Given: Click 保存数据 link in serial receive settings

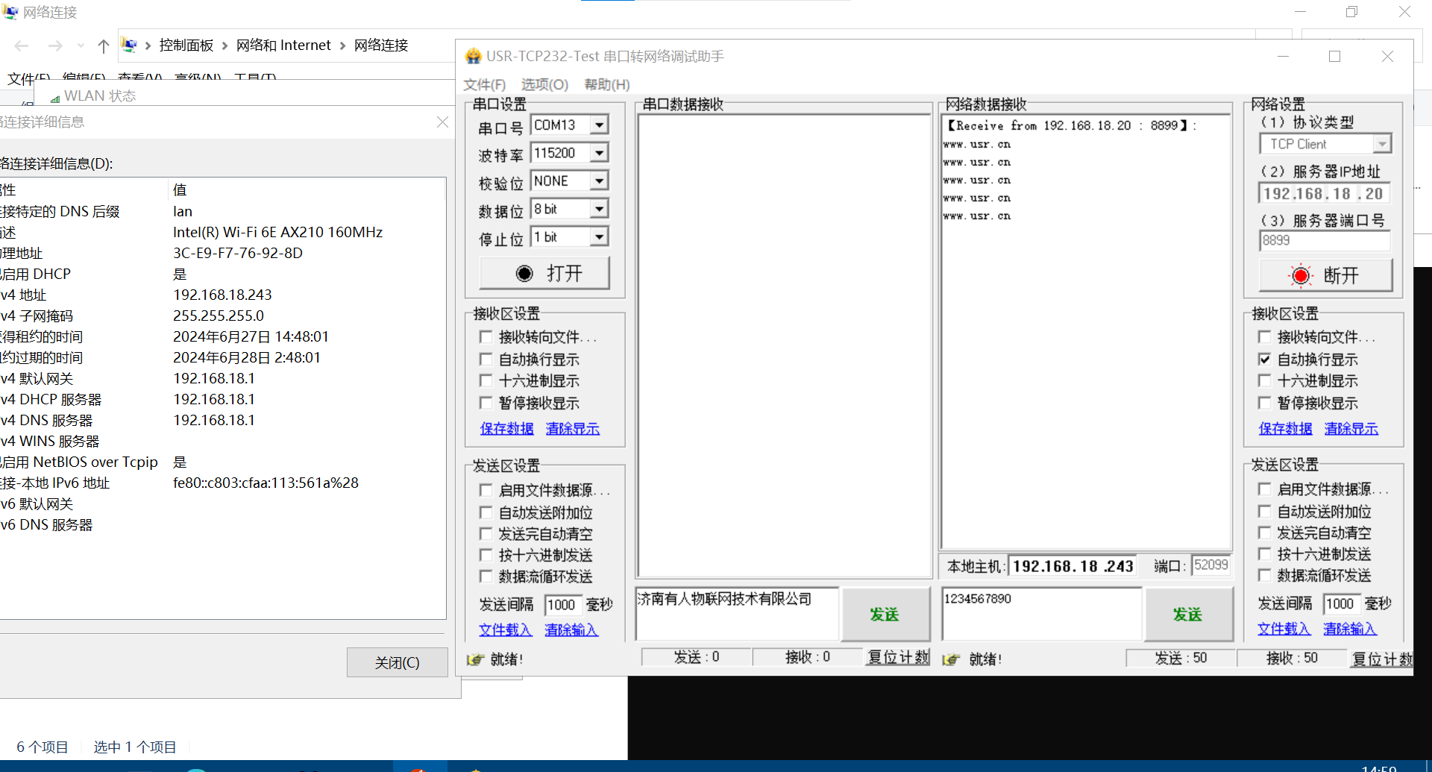Looking at the screenshot, I should tap(506, 429).
